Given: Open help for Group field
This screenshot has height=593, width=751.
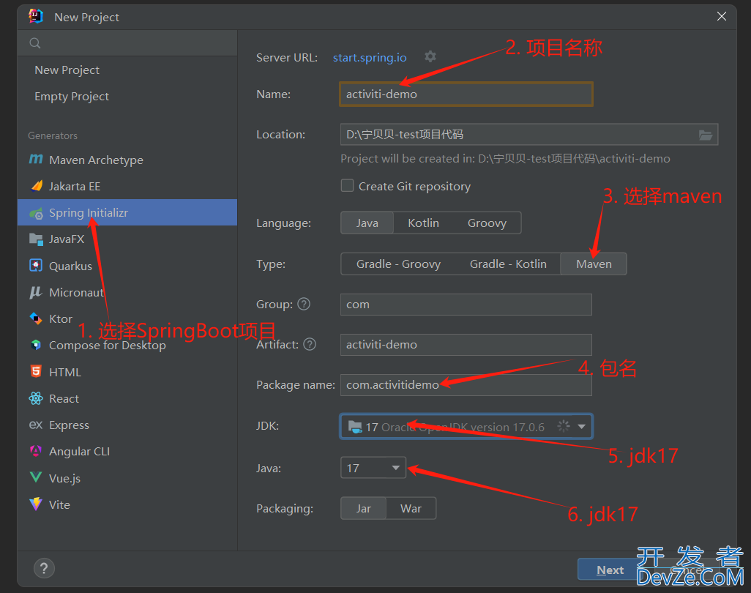Looking at the screenshot, I should click(x=304, y=304).
